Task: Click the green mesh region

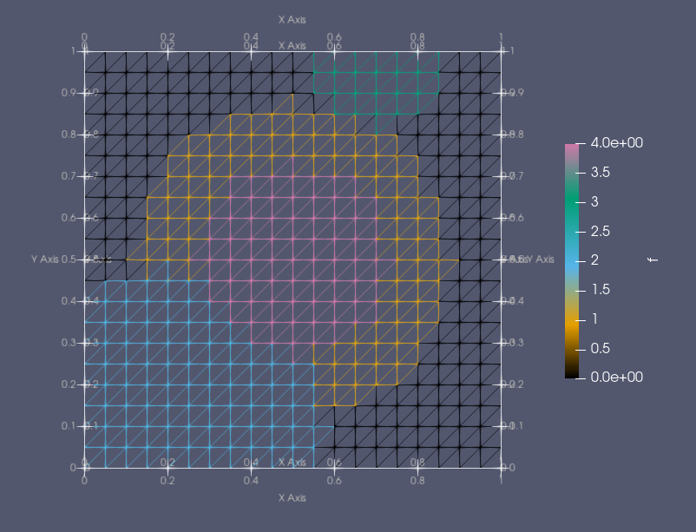Action: click(377, 83)
